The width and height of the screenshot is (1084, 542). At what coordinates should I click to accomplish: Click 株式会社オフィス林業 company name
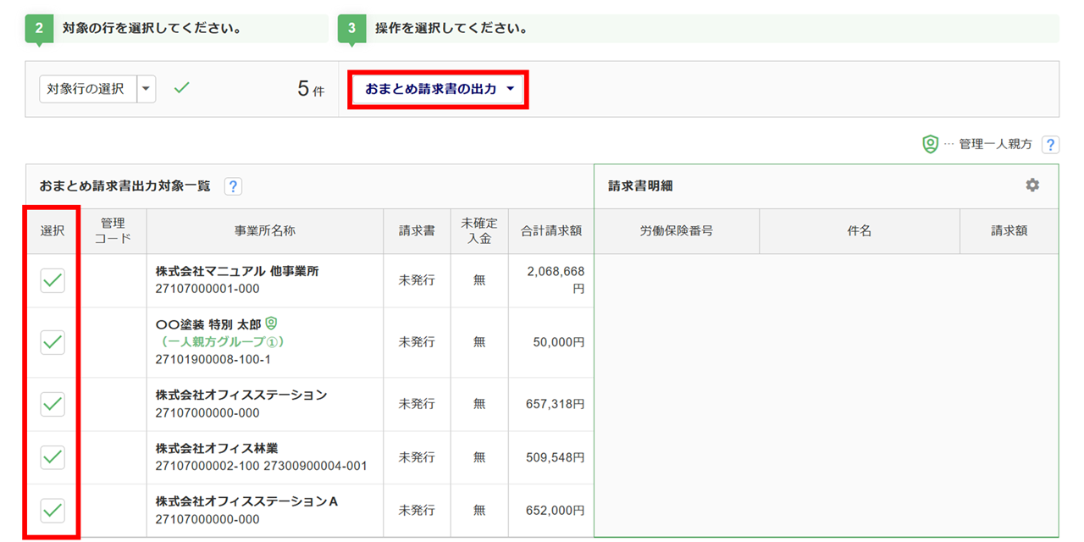(217, 449)
